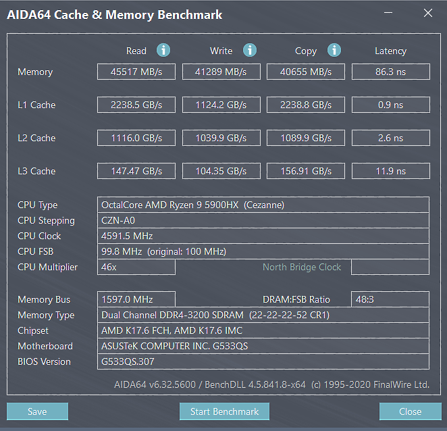The image size is (447, 431).
Task: Select Memory read value 45517 MB/s
Action: [x=136, y=72]
